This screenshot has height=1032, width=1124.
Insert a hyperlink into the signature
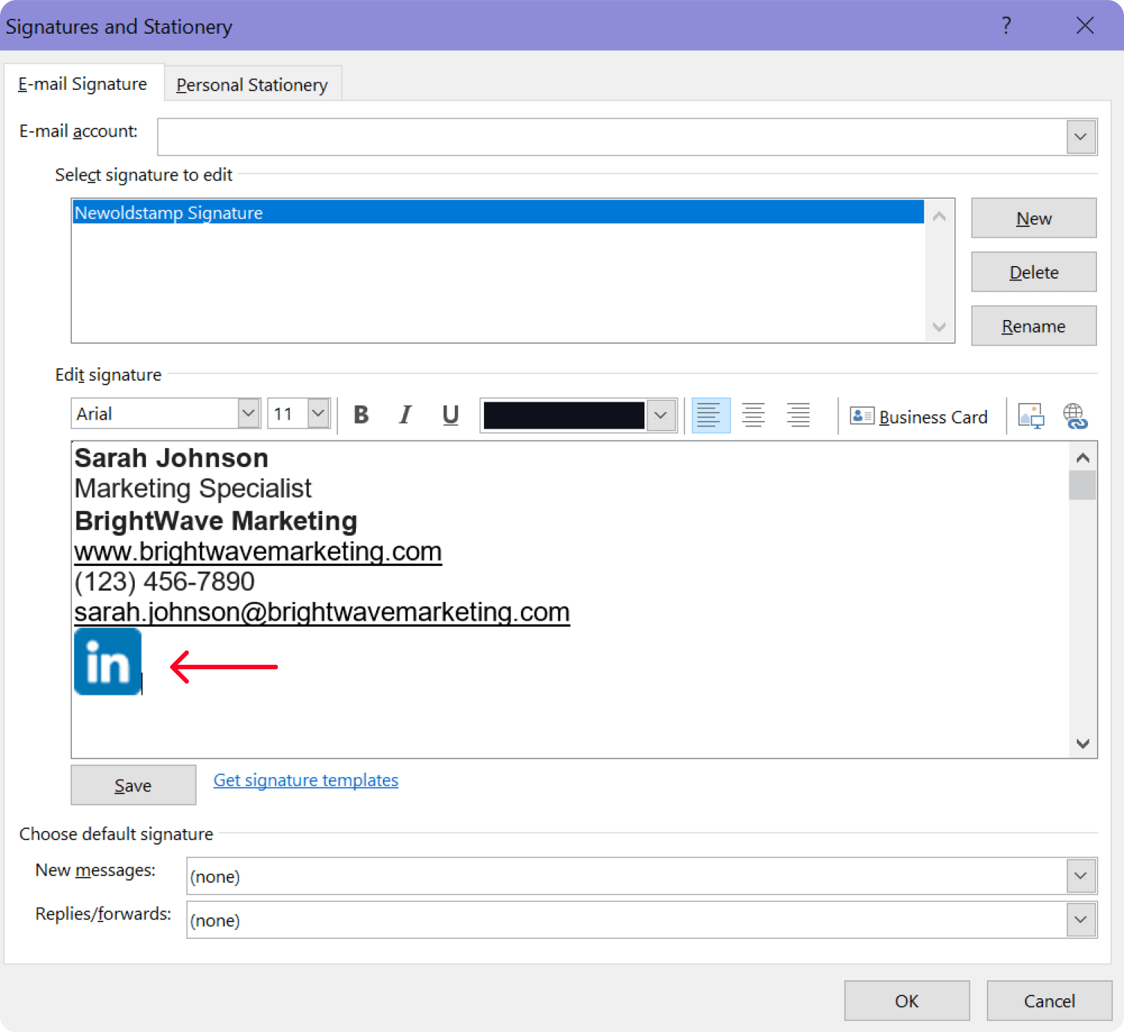(x=1076, y=417)
